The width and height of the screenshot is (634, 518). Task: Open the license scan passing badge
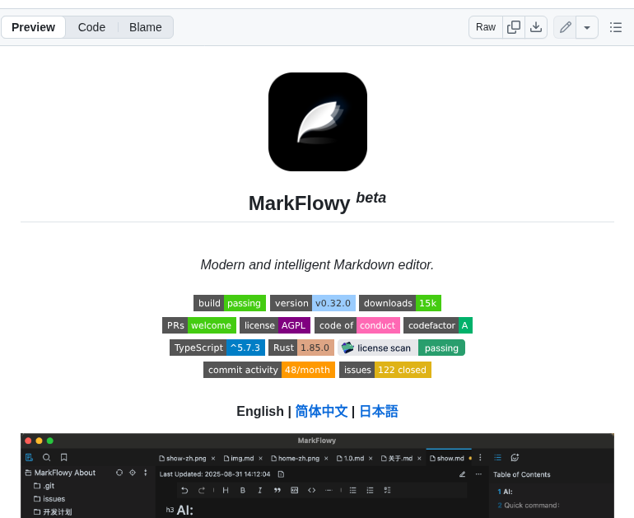click(x=401, y=348)
